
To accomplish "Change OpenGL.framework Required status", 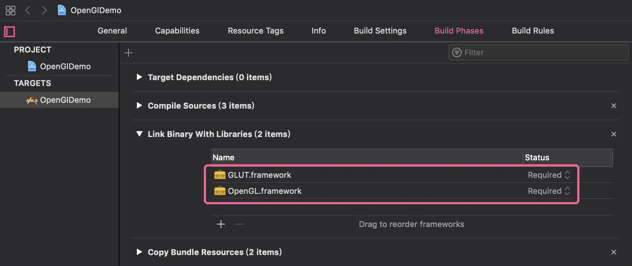I will pos(549,191).
